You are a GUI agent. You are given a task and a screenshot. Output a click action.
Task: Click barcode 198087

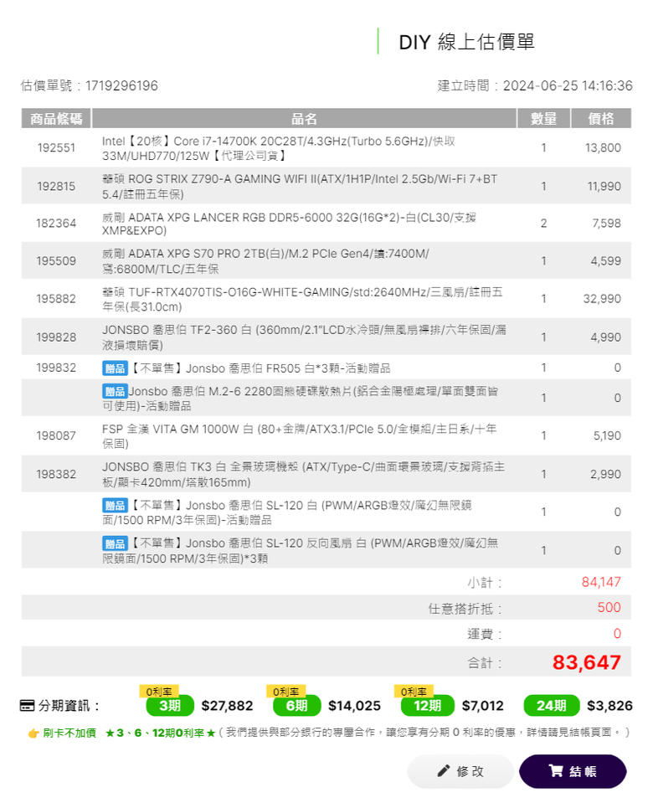coord(56,435)
